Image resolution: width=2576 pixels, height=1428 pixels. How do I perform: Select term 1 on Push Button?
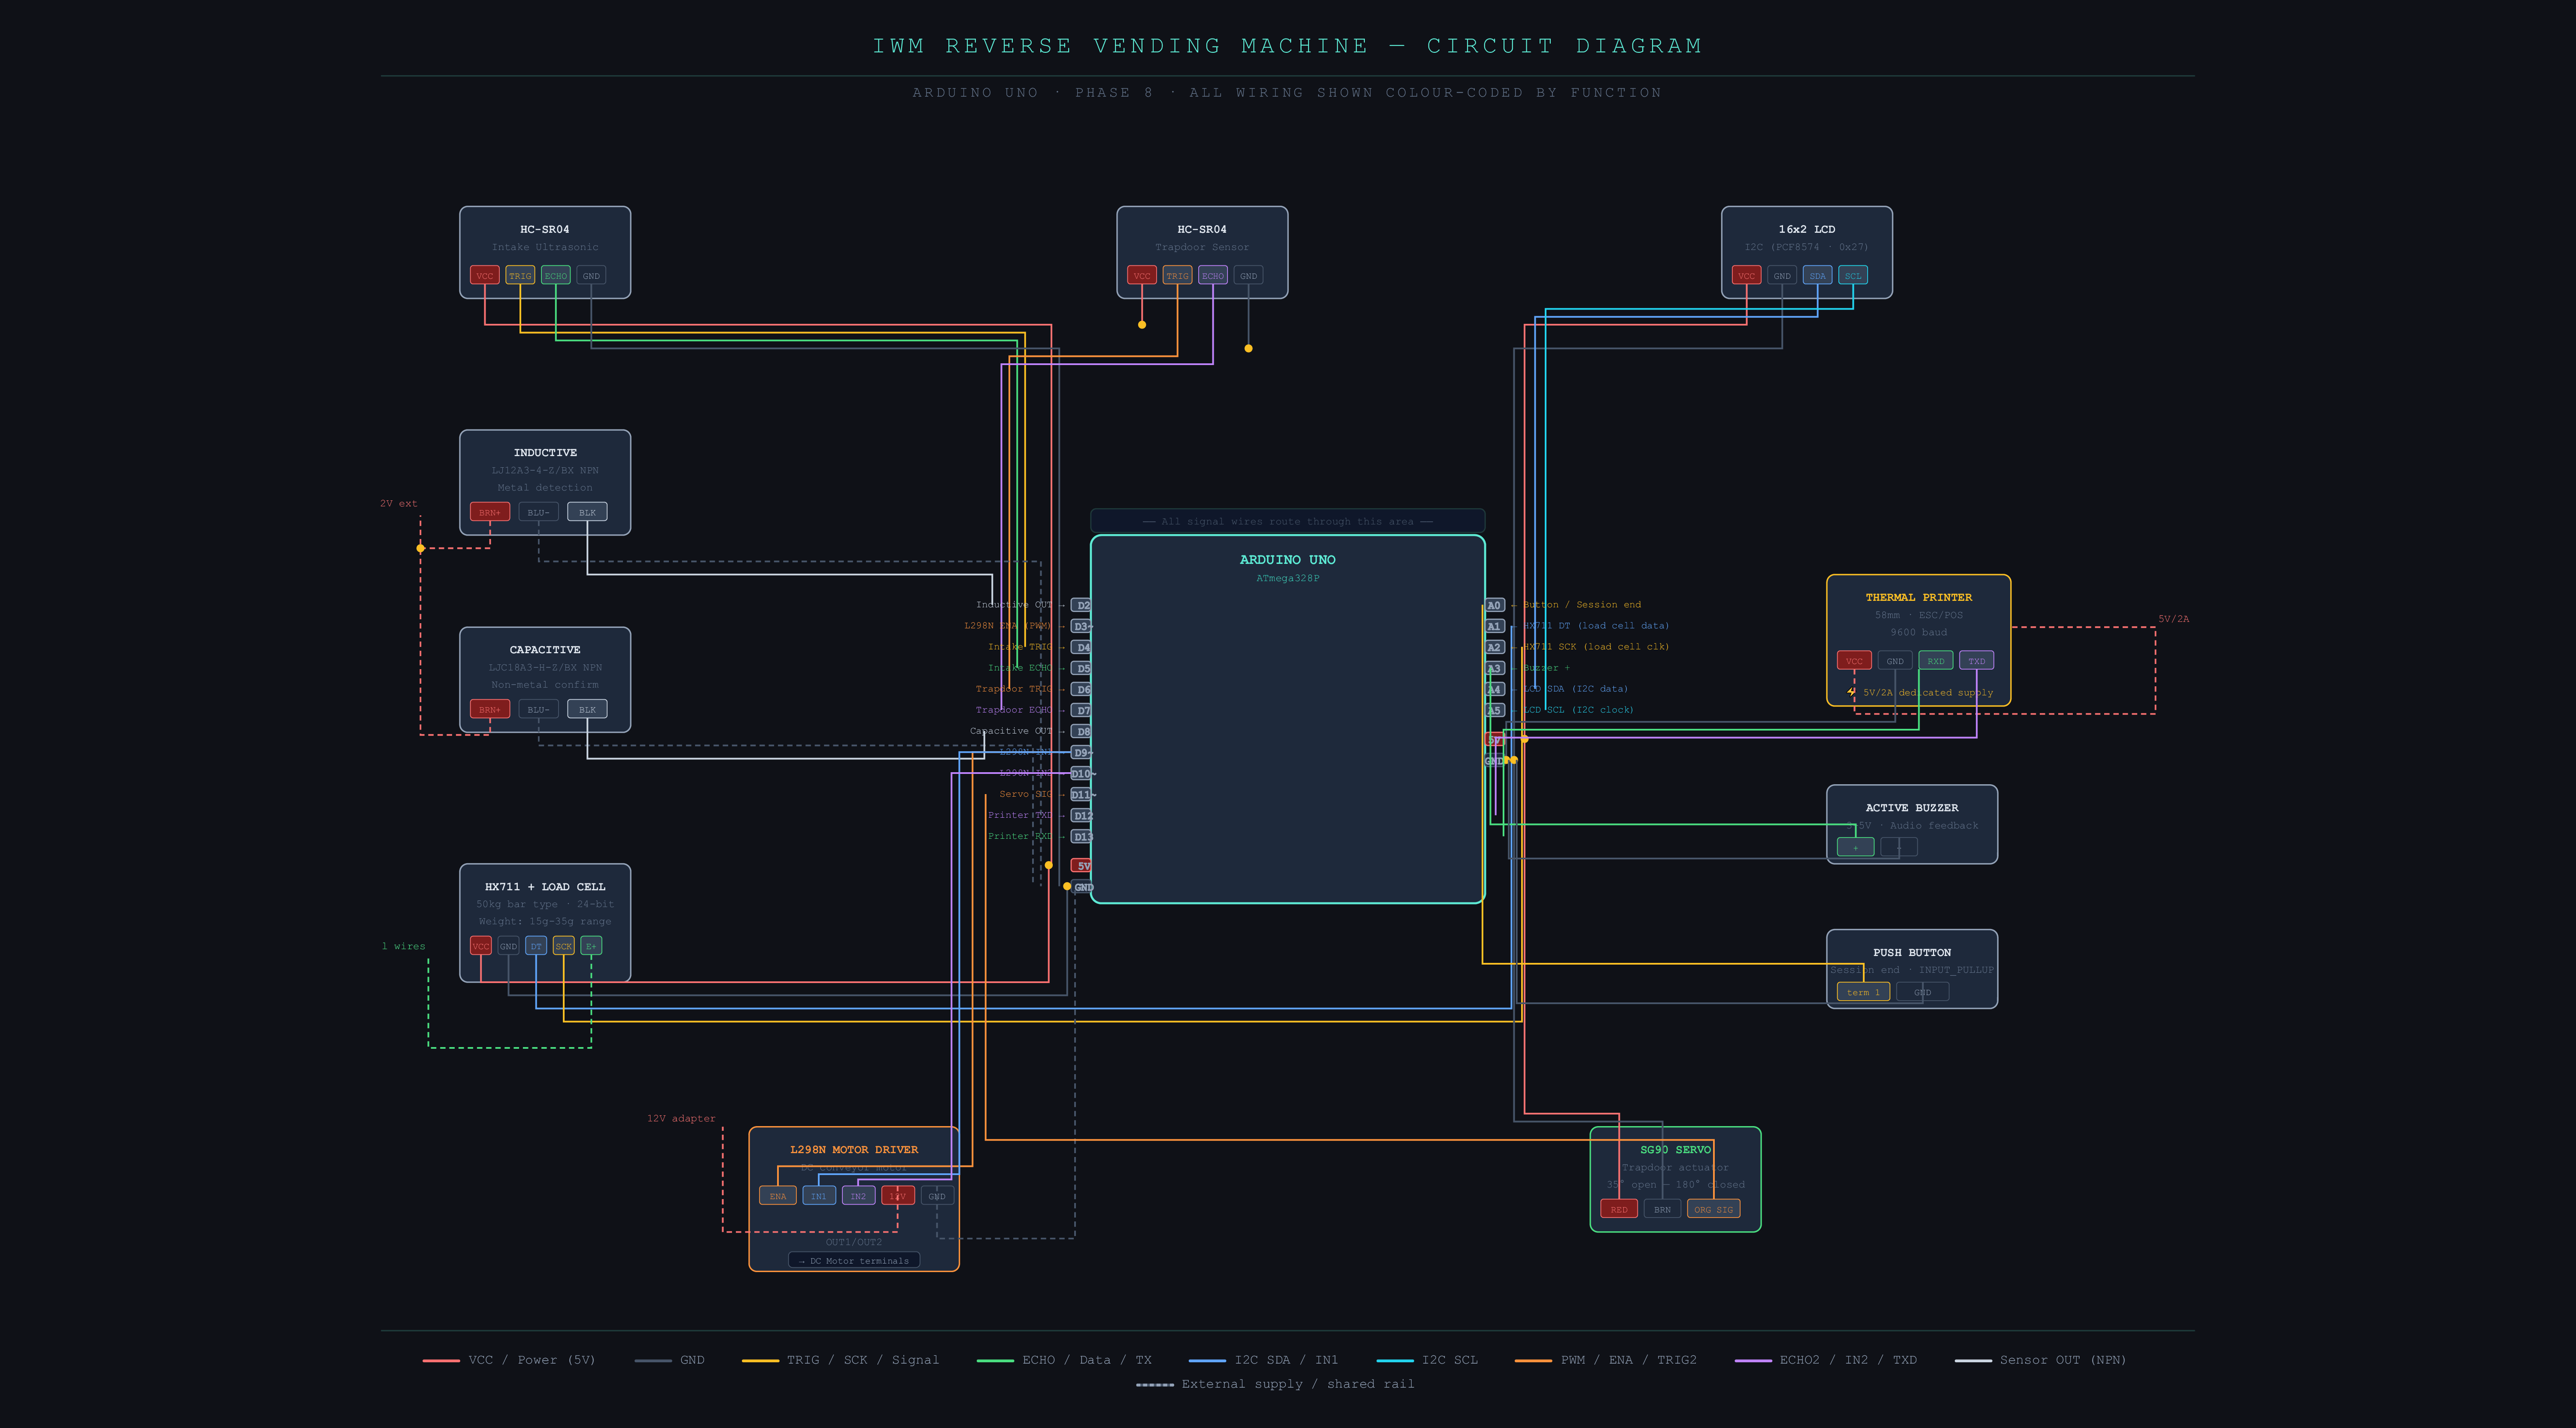[1863, 992]
